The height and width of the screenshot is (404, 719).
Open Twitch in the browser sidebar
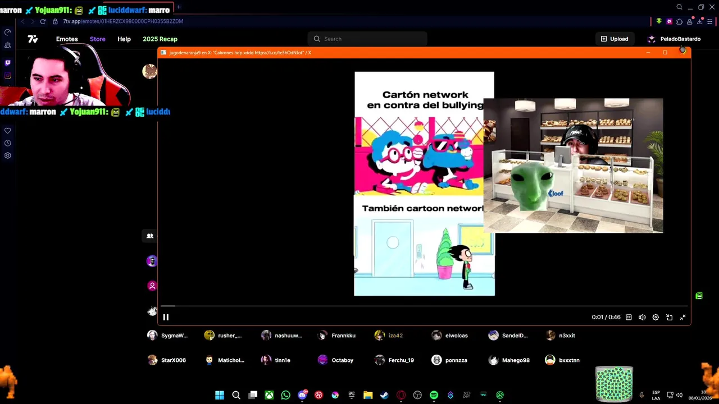click(x=8, y=62)
